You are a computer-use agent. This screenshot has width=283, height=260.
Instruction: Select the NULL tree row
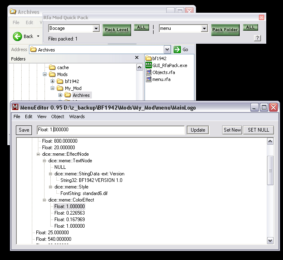coord(60,167)
